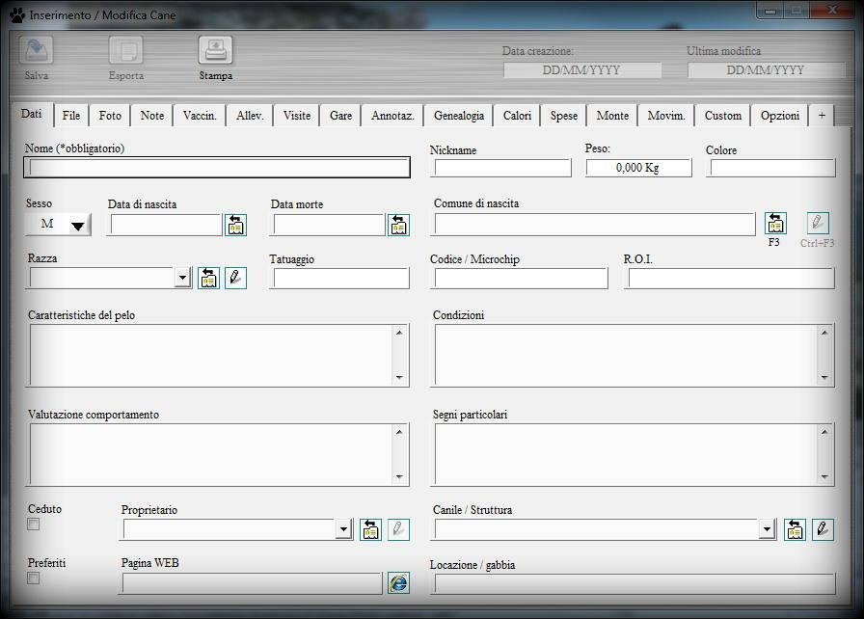Click the R.O.I. input field
The image size is (864, 619).
point(731,278)
